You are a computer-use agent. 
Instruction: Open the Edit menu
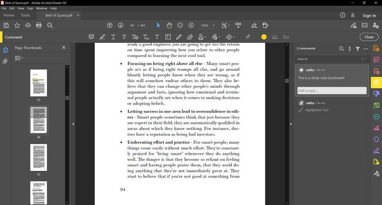pyautogui.click(x=12, y=8)
